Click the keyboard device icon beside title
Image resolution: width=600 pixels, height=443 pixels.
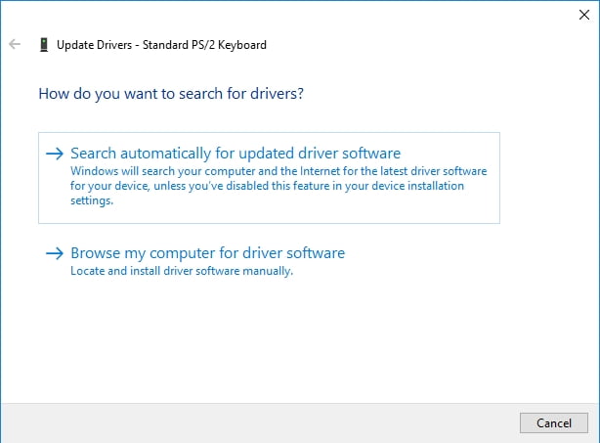coord(44,45)
